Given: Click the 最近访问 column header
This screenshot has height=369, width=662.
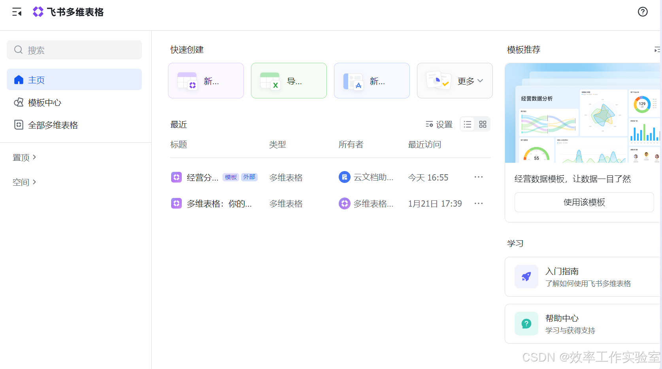Looking at the screenshot, I should pyautogui.click(x=424, y=145).
